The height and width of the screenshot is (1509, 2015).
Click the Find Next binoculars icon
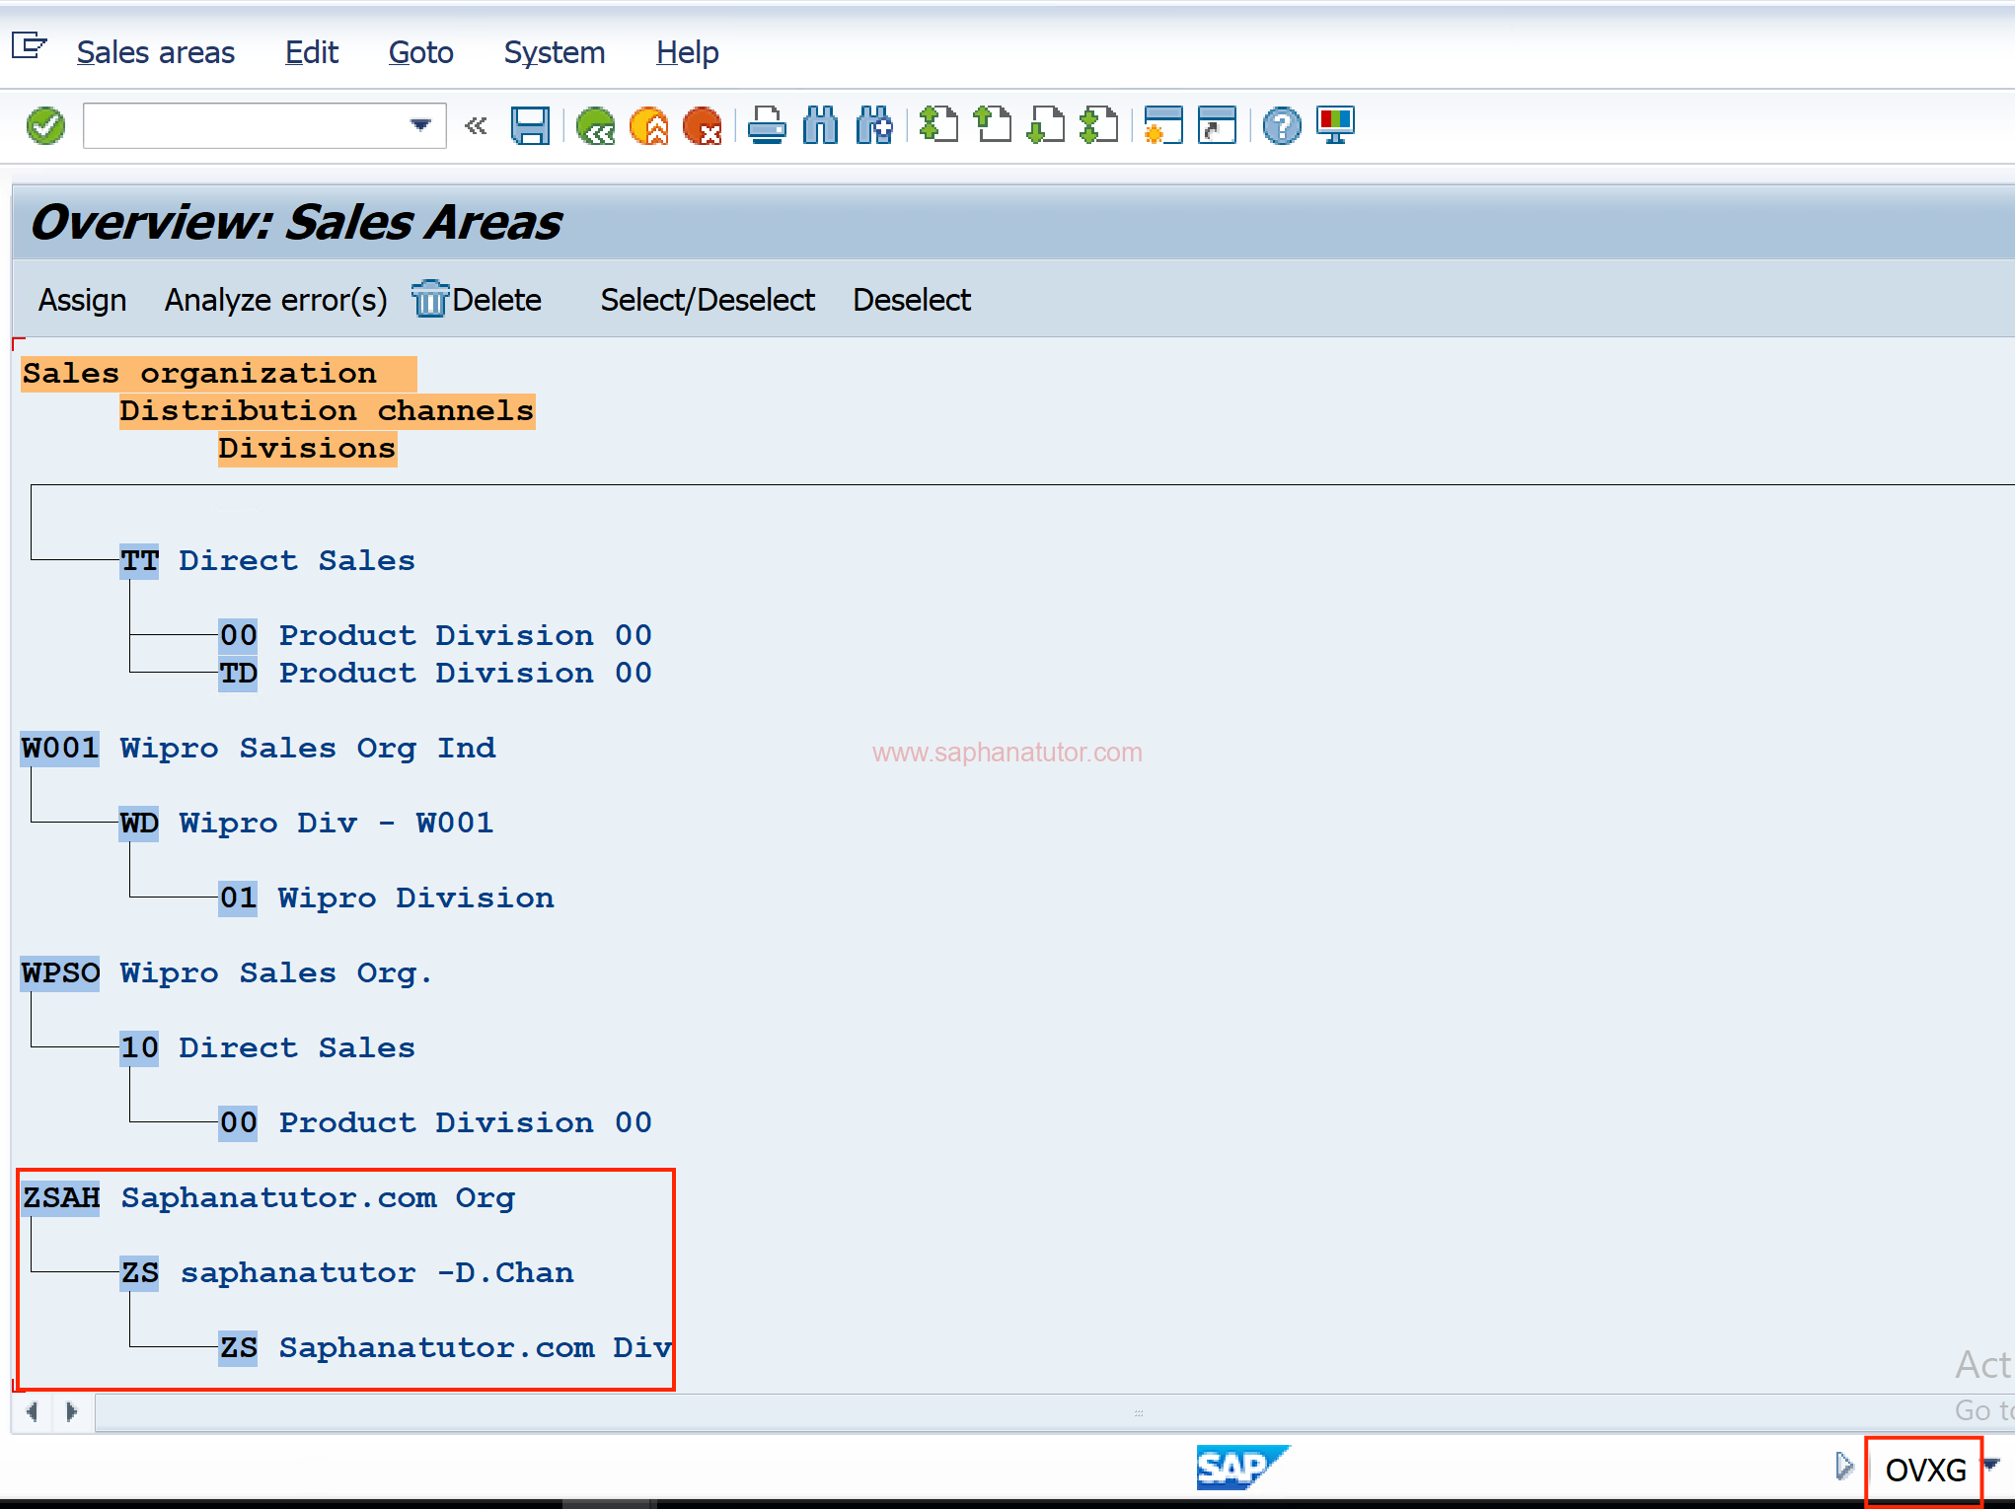(x=874, y=126)
